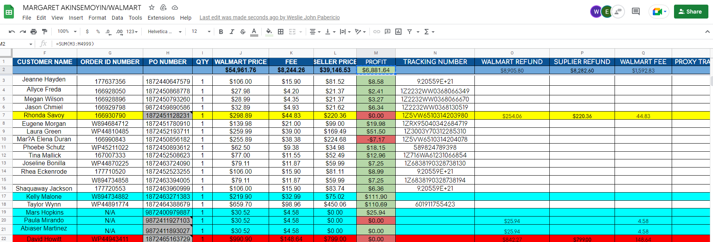Click the undo icon
Screen dimensions: 713x242
pos(12,32)
